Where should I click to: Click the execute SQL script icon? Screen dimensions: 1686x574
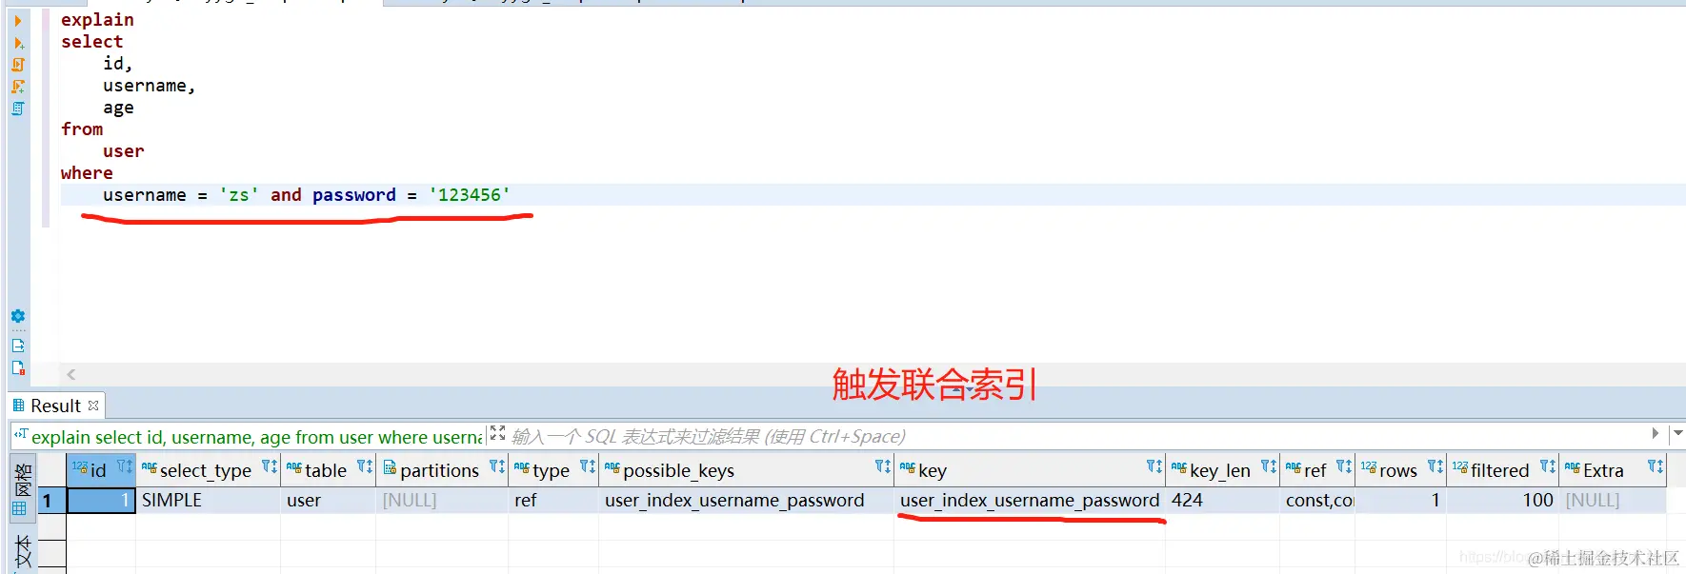click(18, 65)
